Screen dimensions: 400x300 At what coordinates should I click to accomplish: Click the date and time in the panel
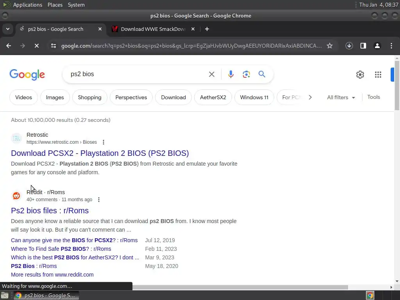pyautogui.click(x=379, y=5)
